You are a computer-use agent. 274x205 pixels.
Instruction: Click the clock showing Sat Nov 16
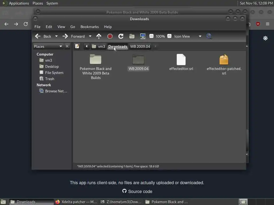click(x=256, y=3)
